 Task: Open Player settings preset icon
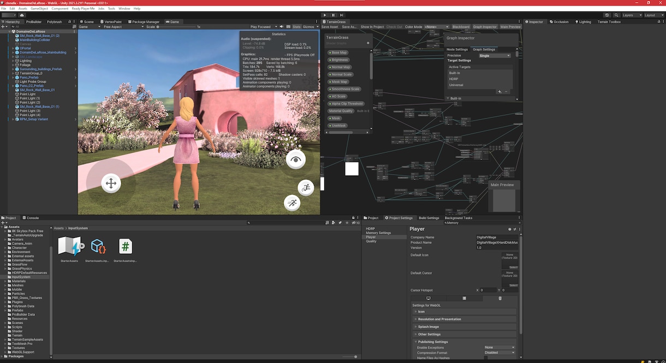[x=514, y=229]
